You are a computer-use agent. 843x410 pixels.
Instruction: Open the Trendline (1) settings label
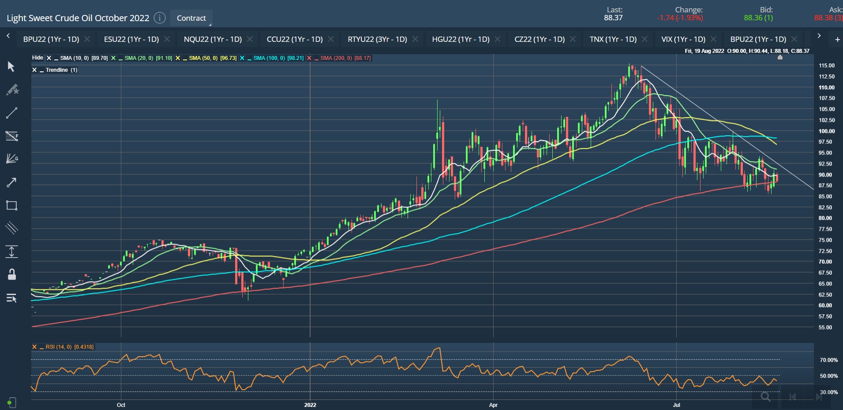pos(61,70)
